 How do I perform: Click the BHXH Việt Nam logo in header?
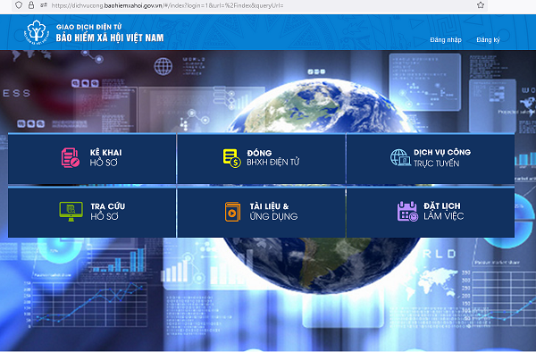pyautogui.click(x=37, y=32)
